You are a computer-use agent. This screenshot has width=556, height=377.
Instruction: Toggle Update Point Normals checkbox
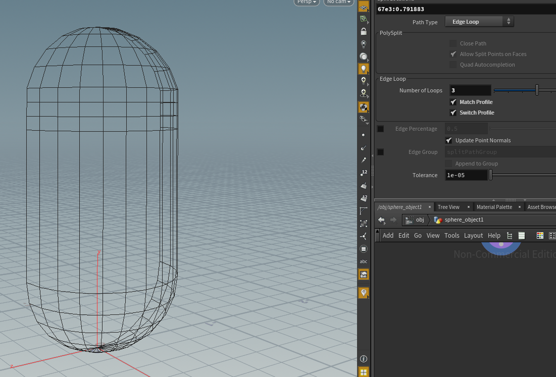pyautogui.click(x=448, y=140)
